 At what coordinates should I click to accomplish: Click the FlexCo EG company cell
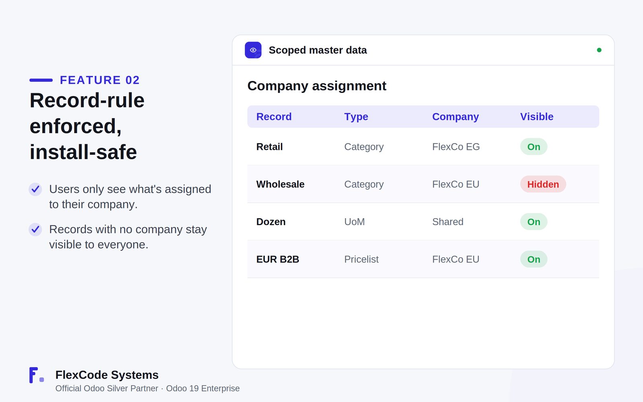click(x=456, y=147)
